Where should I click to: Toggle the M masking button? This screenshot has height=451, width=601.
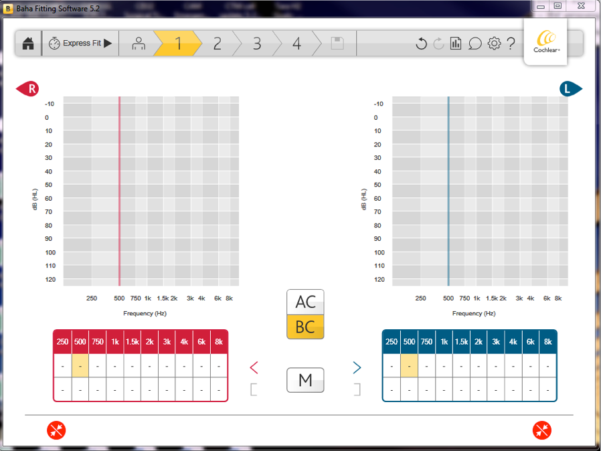[x=305, y=380]
